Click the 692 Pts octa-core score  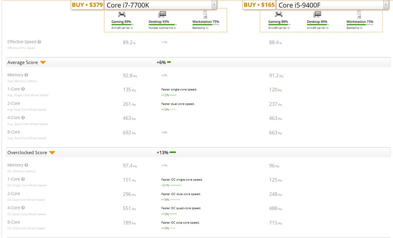(x=129, y=133)
